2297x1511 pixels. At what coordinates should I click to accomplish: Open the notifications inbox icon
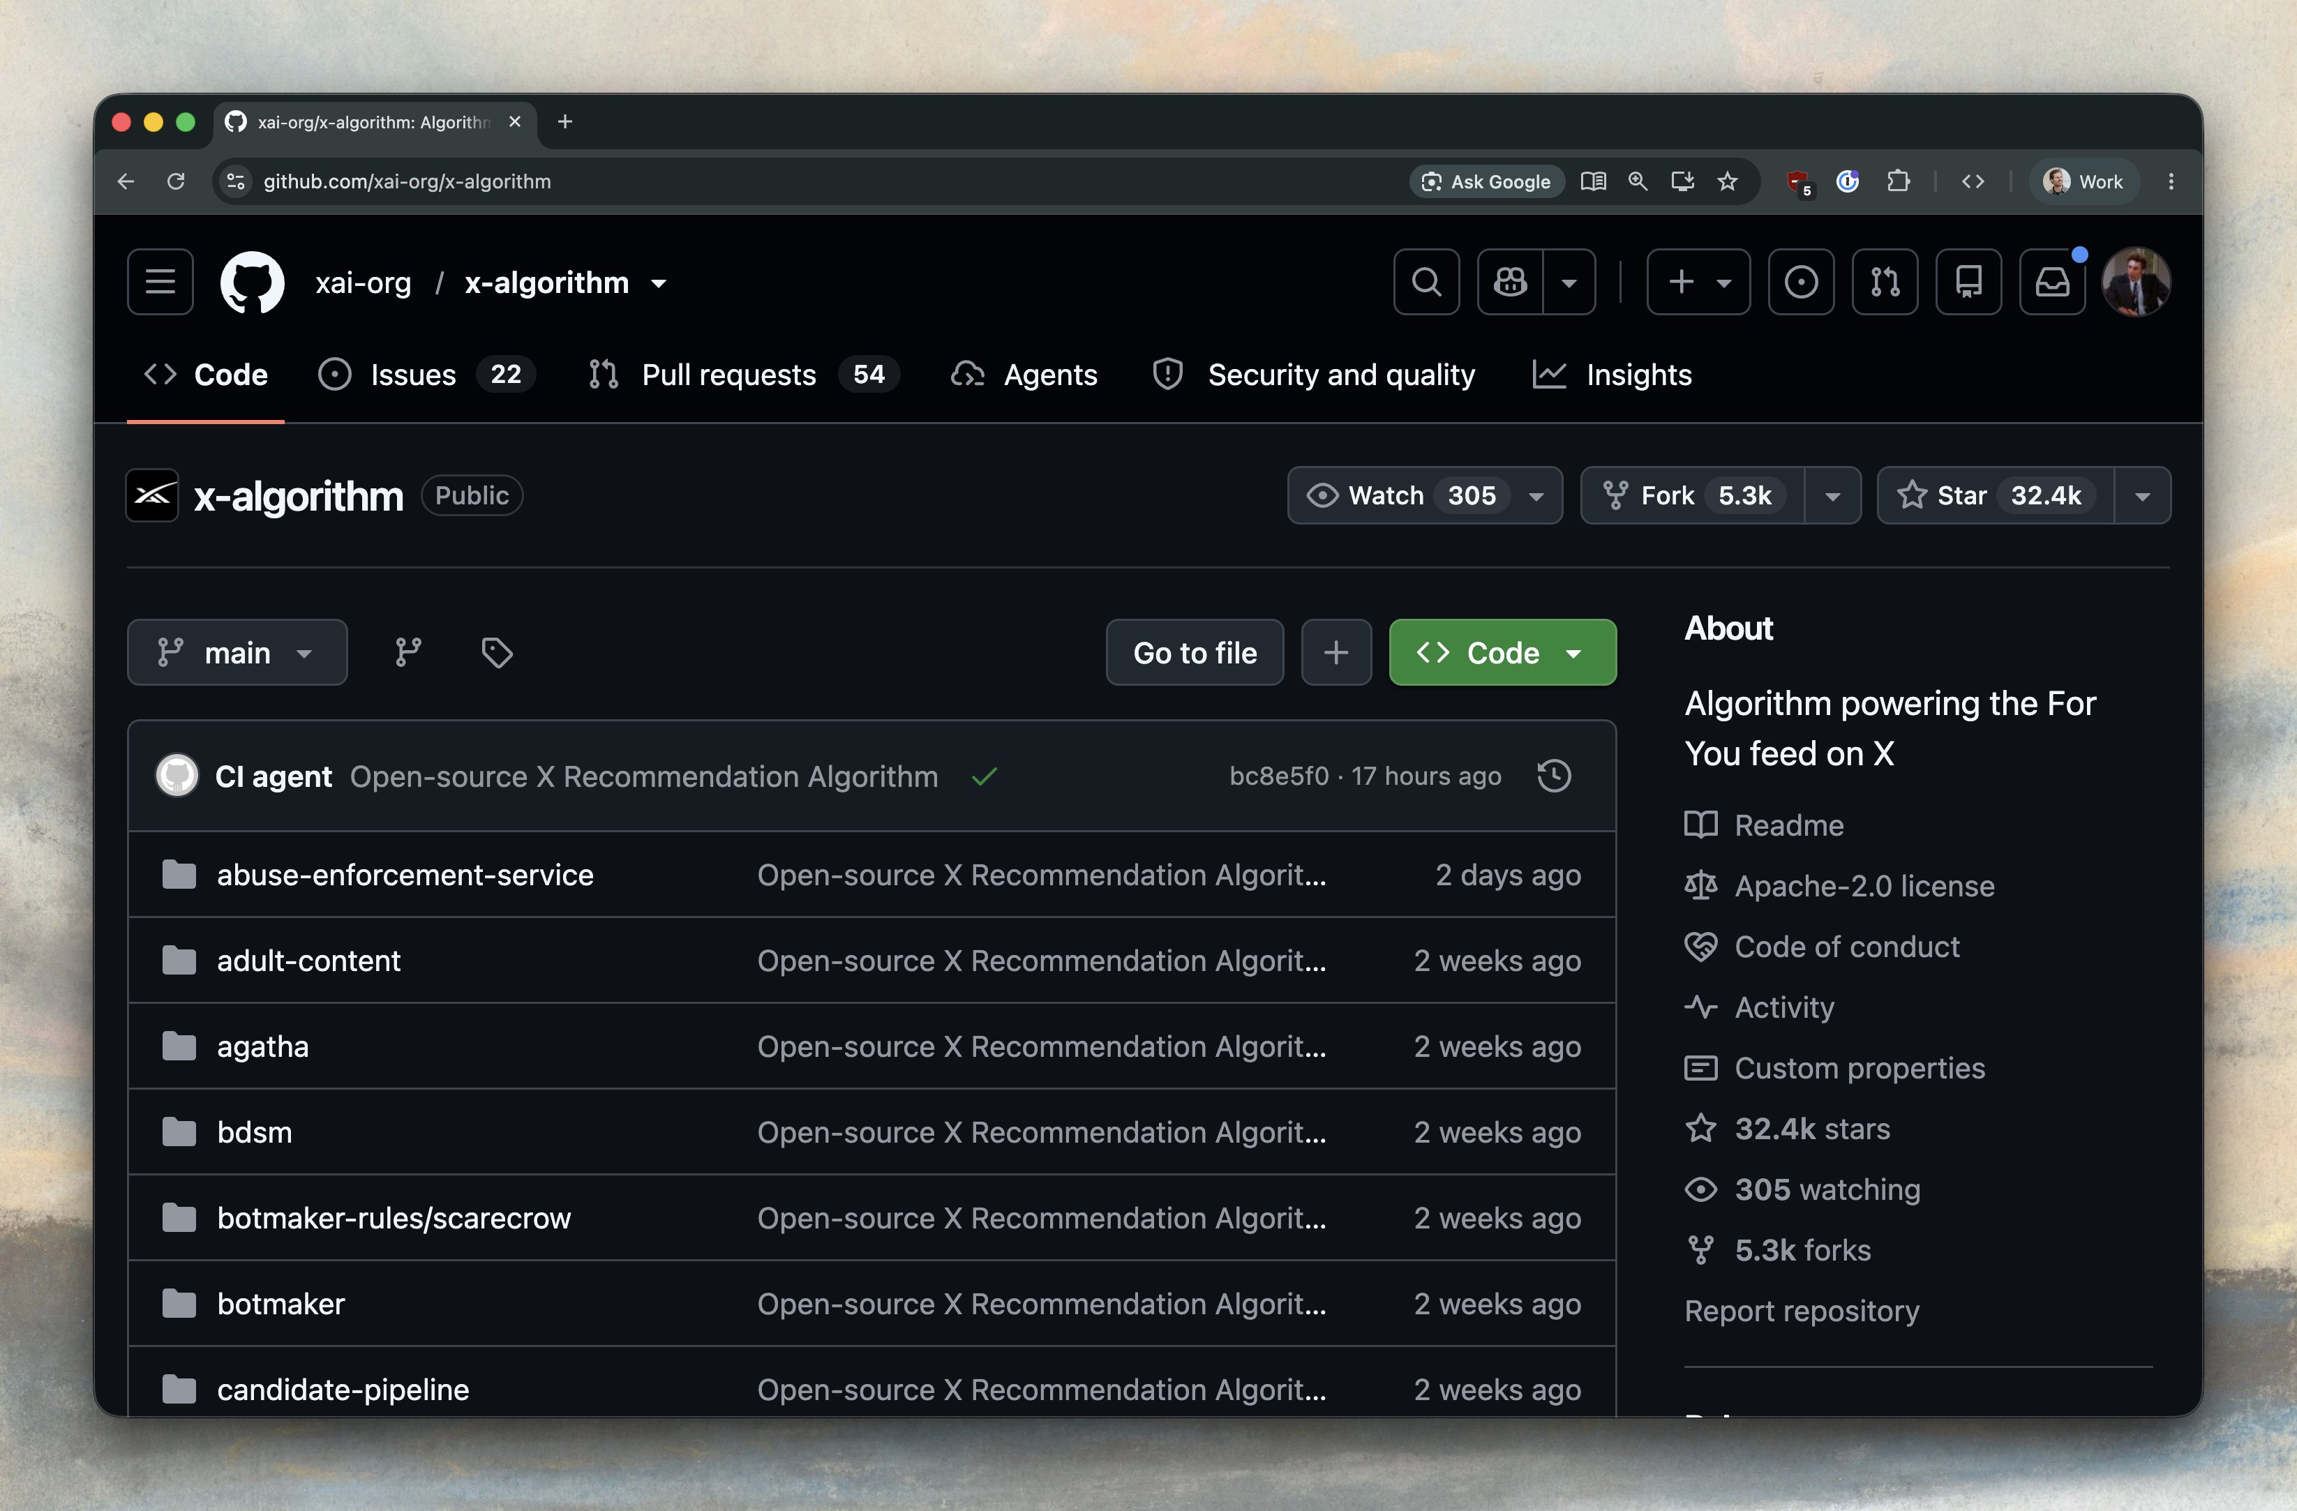tap(2052, 282)
